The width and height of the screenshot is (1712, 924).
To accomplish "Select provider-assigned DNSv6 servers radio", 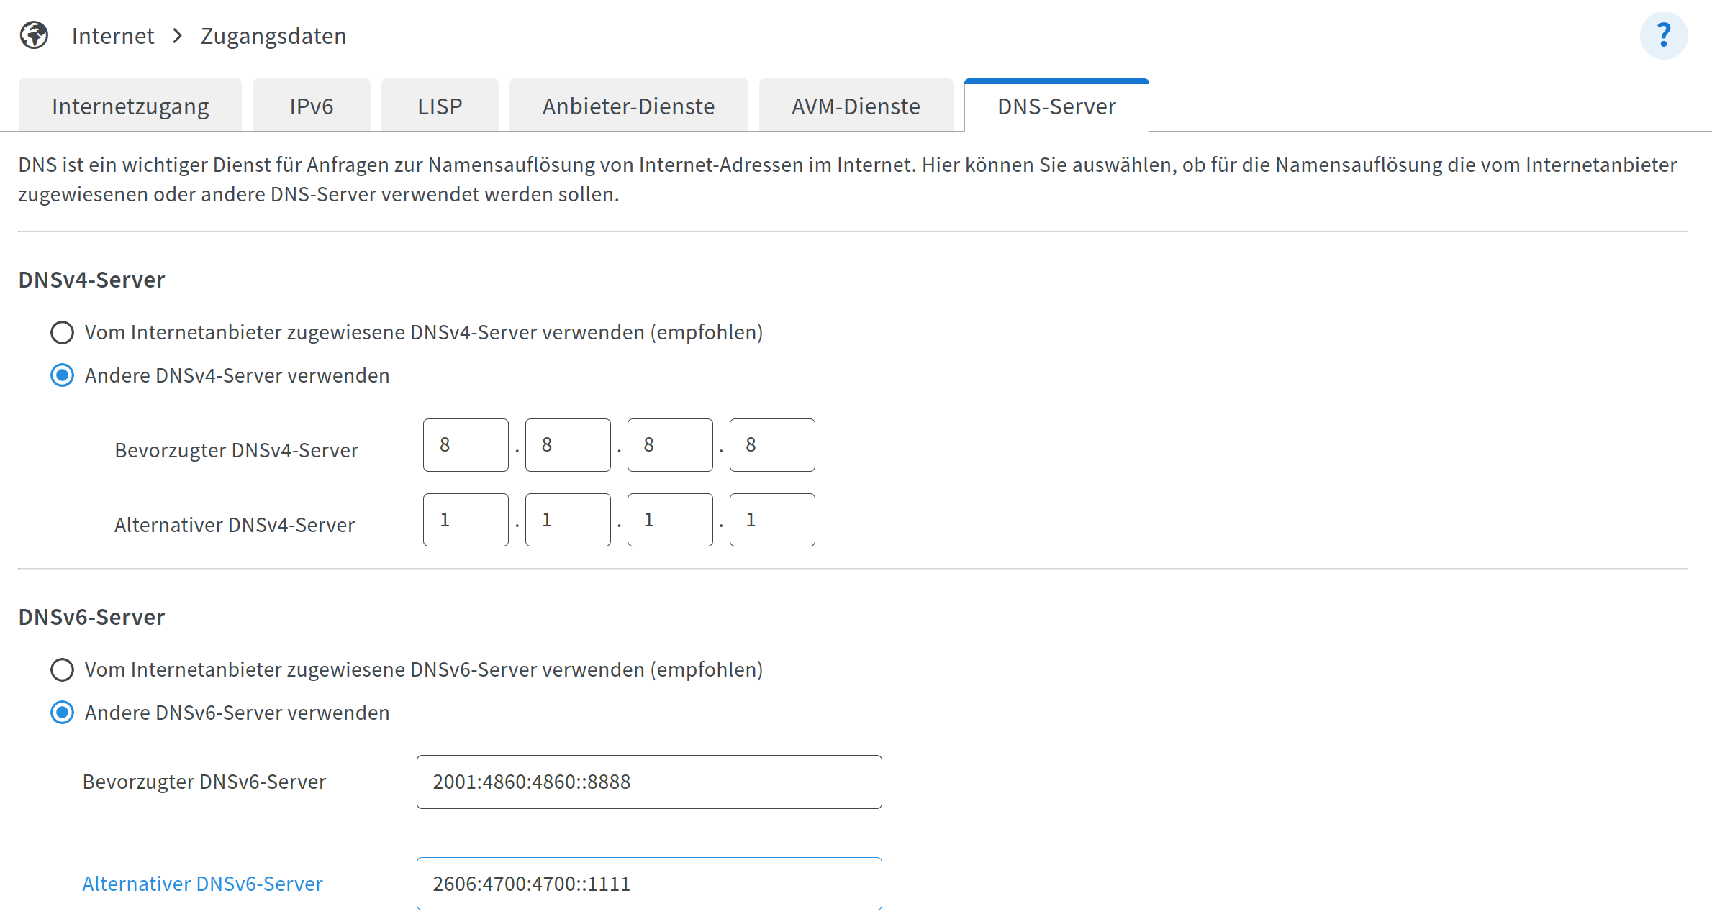I will pos(63,669).
